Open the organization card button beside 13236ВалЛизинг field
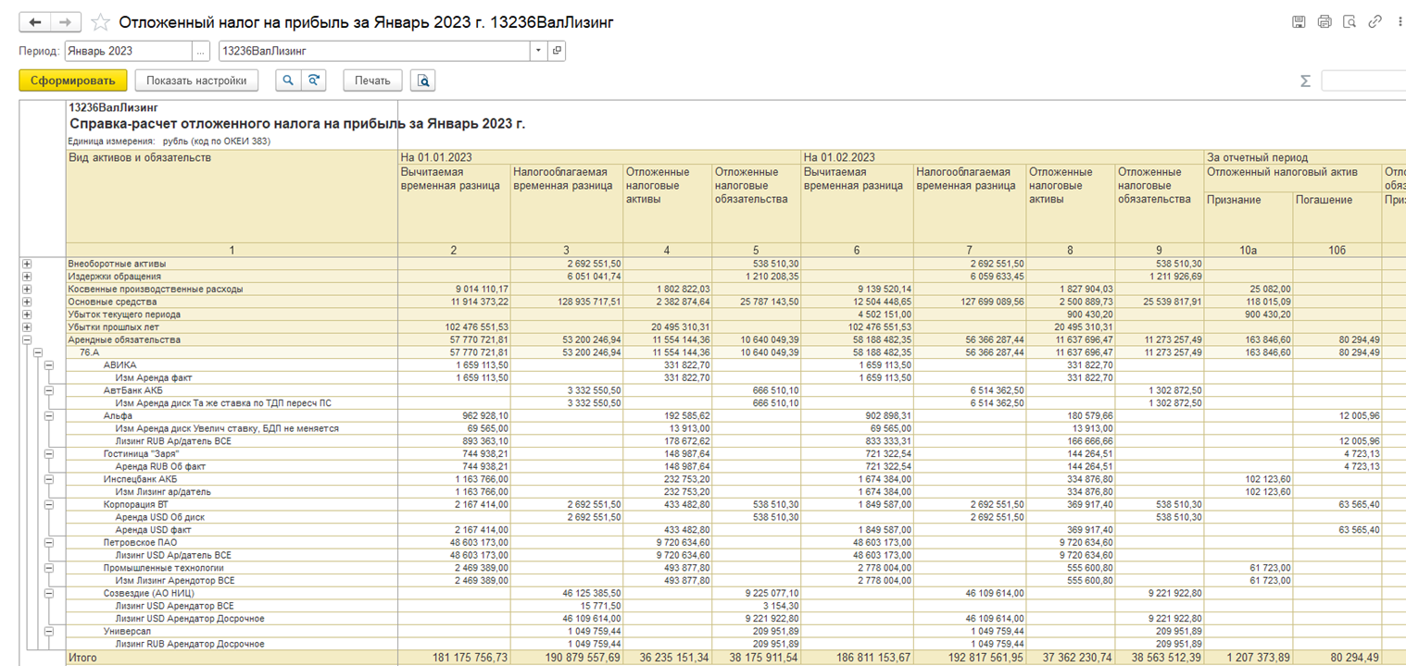Viewport: 1406px width, 666px height. tap(557, 51)
